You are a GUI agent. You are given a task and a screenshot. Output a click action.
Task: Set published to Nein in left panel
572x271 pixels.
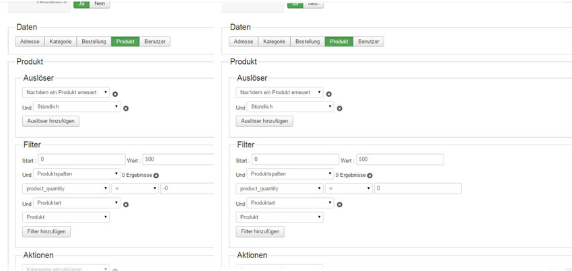click(100, 3)
